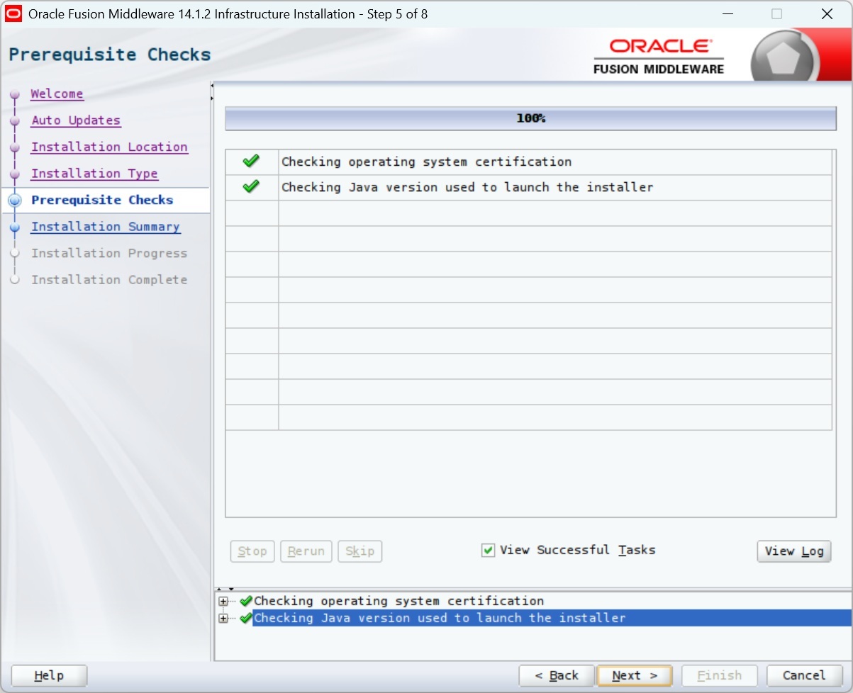The image size is (853, 693).
Task: Cancel the installation
Action: click(804, 675)
